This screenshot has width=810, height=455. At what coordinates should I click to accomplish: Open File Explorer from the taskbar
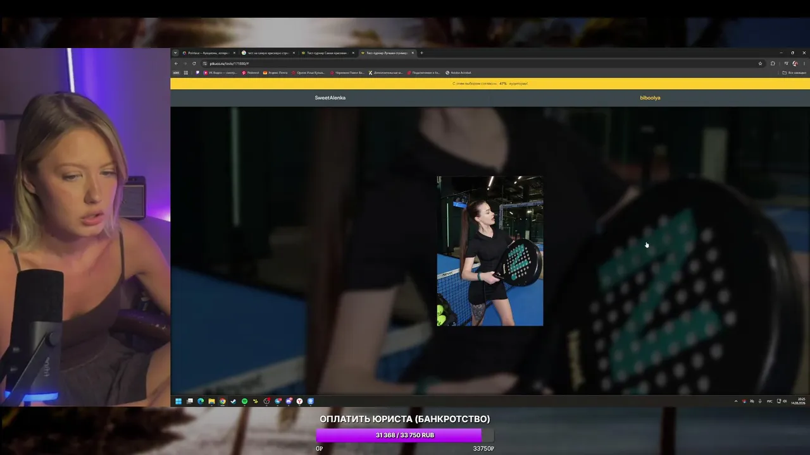click(x=211, y=401)
